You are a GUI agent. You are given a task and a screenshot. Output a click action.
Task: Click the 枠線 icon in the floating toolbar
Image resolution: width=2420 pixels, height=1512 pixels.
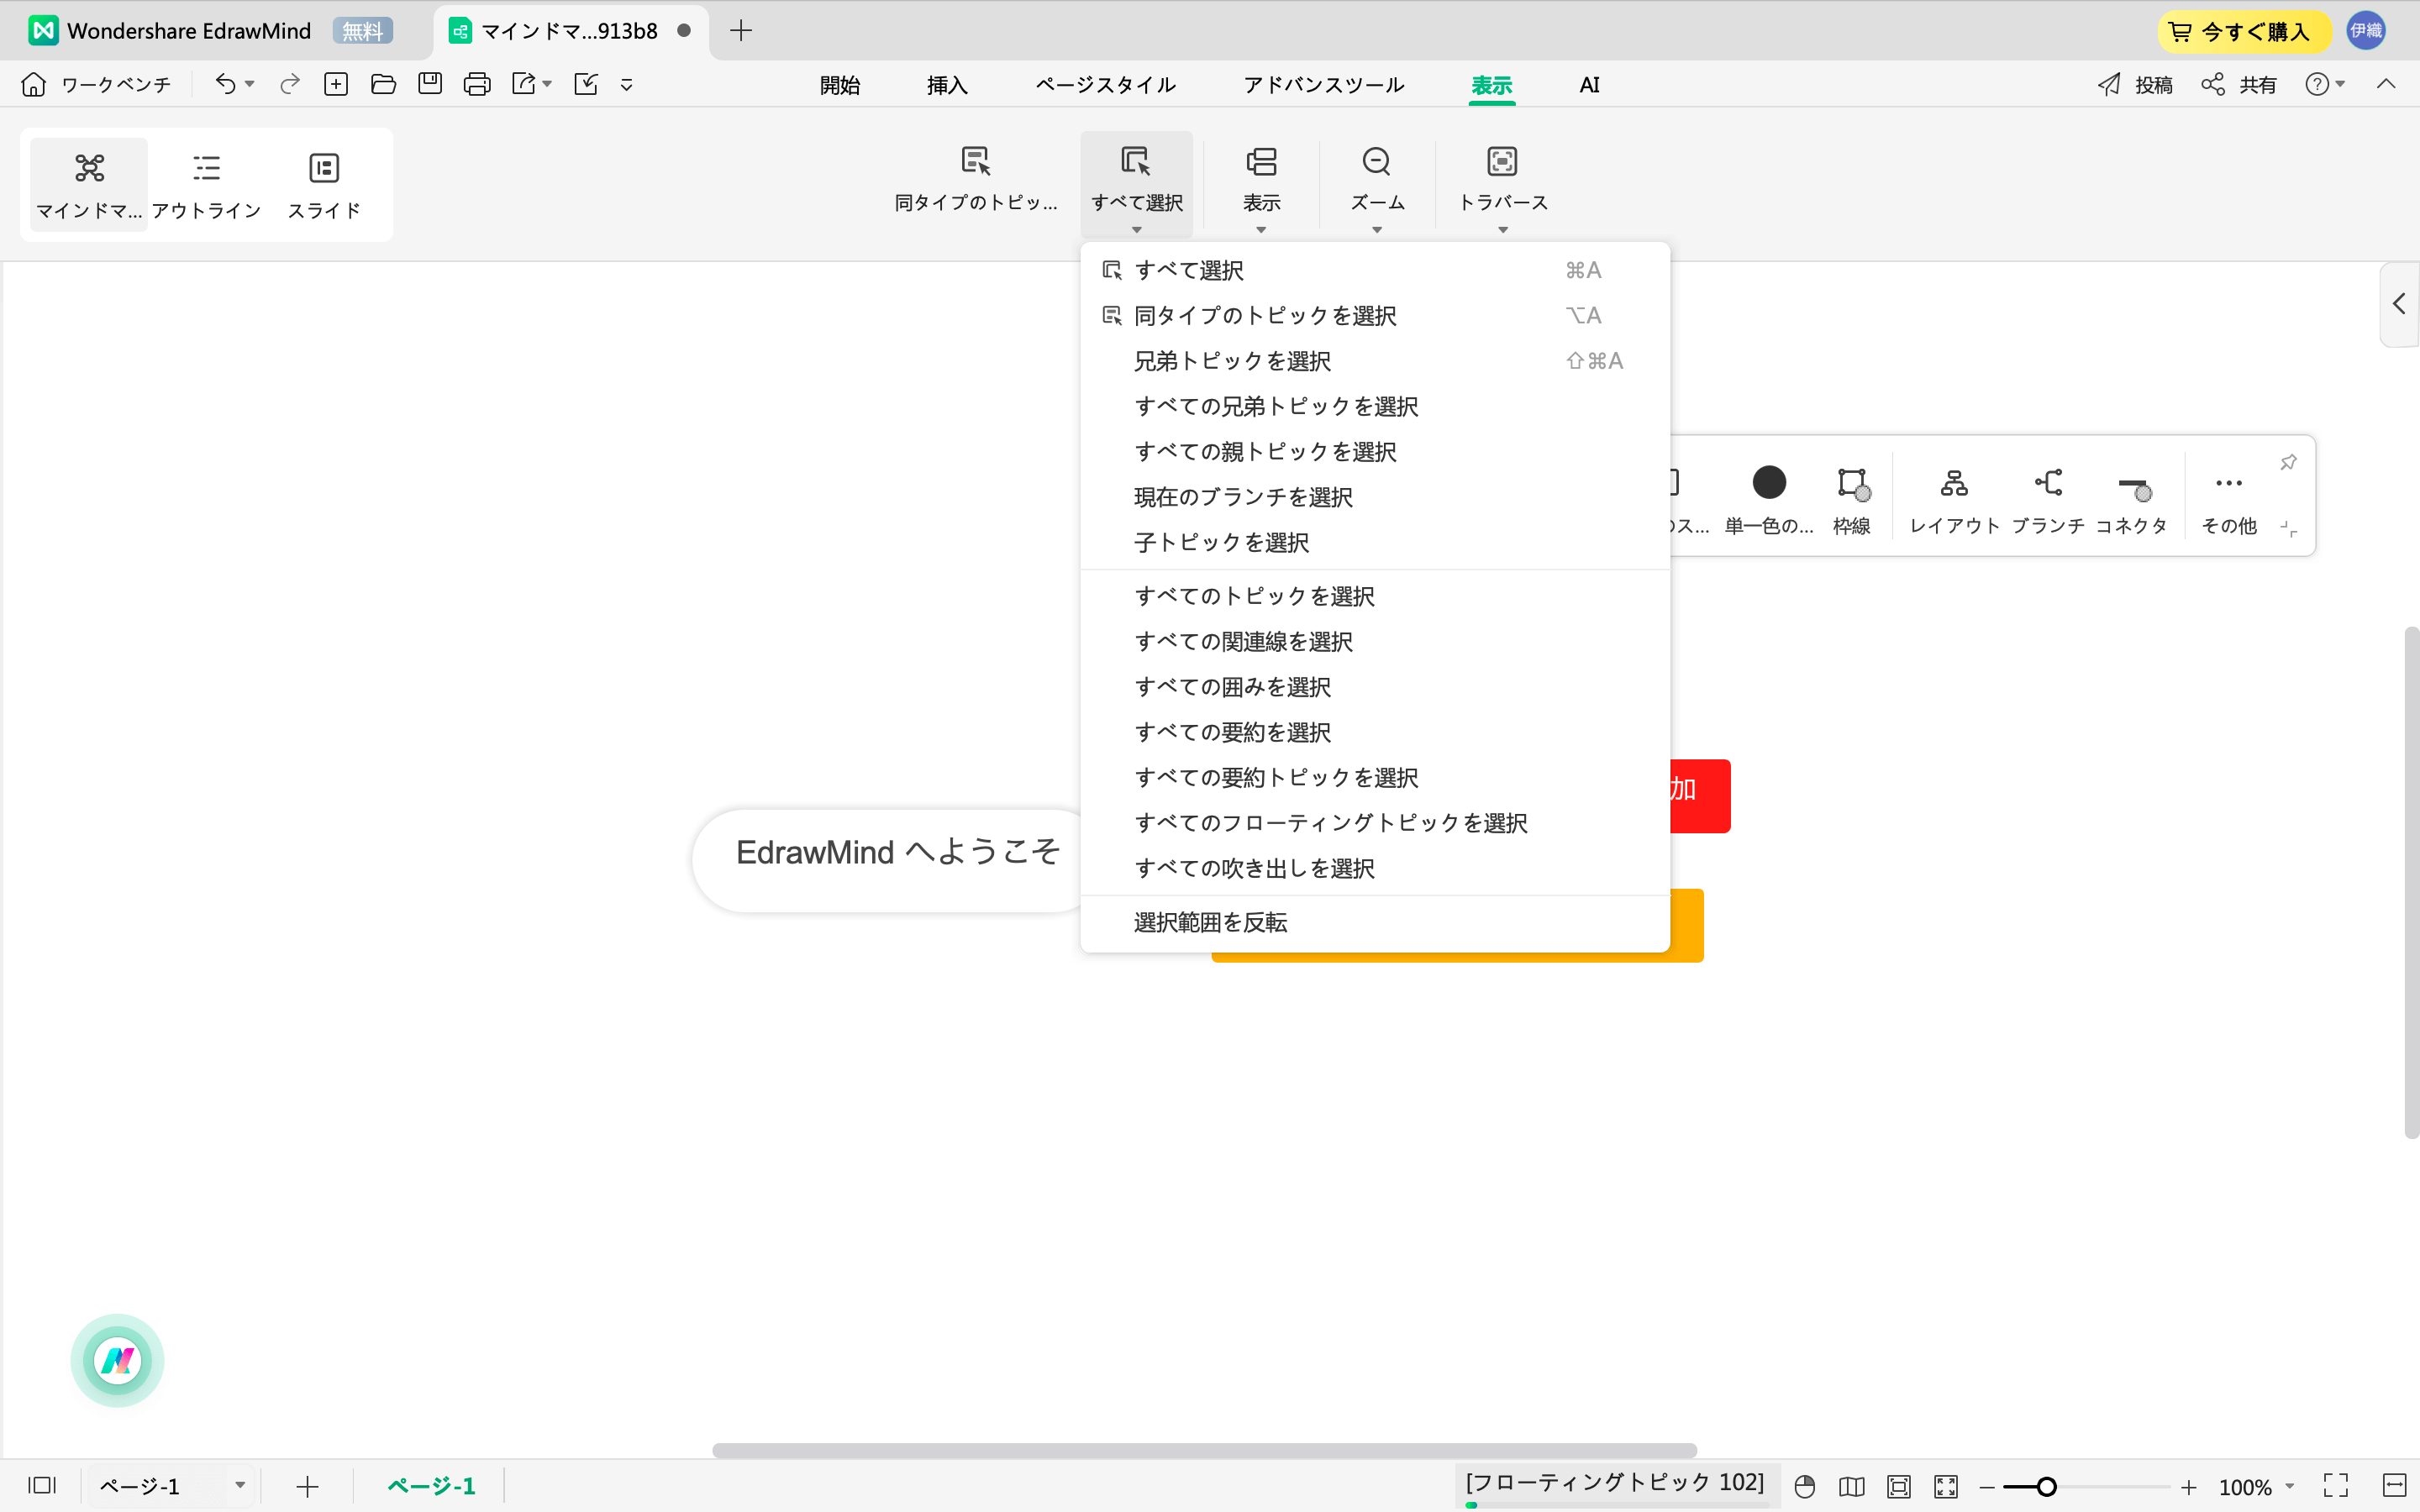pos(1851,495)
